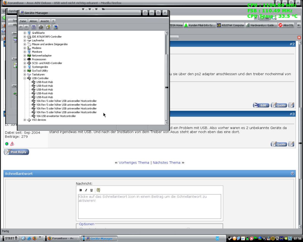Screen dimensions: 303x242
Task: Select the SysTool Utility tree item
Action: point(40,71)
